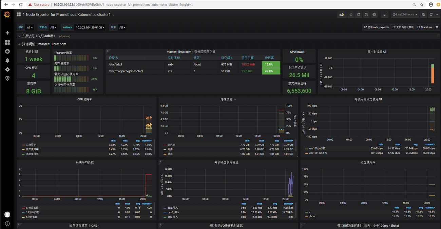Open the 更新当前仪表板 link
441x229 pixels.
point(403,27)
